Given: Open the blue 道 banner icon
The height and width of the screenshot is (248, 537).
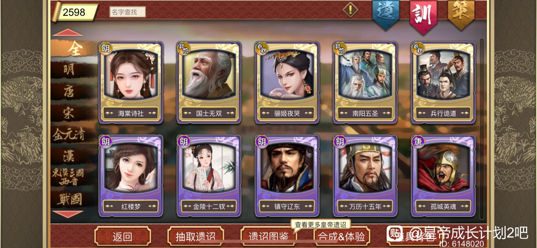Looking at the screenshot, I should 386,13.
